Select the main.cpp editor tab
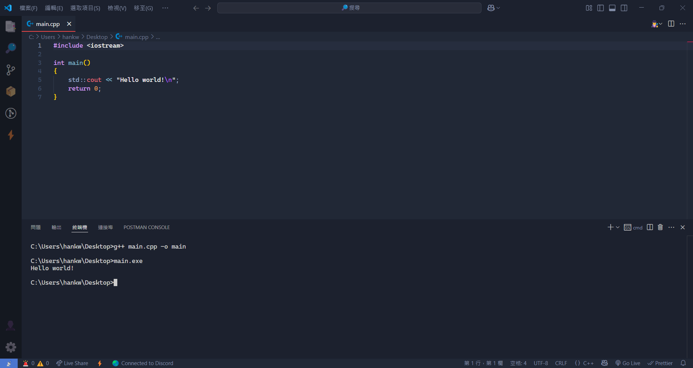 click(48, 24)
